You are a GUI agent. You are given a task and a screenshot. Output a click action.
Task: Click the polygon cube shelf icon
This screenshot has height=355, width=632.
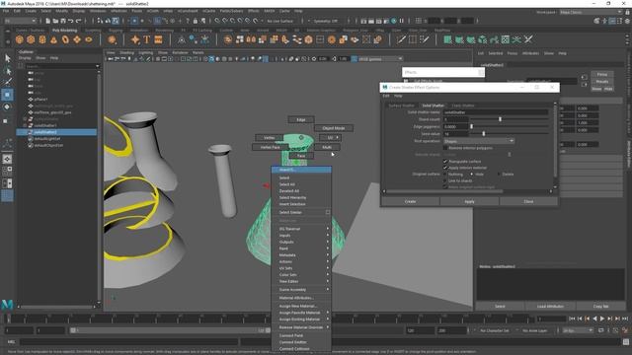point(31,39)
